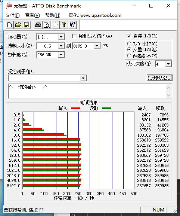Open the 文件(F) menu

pos(12,15)
